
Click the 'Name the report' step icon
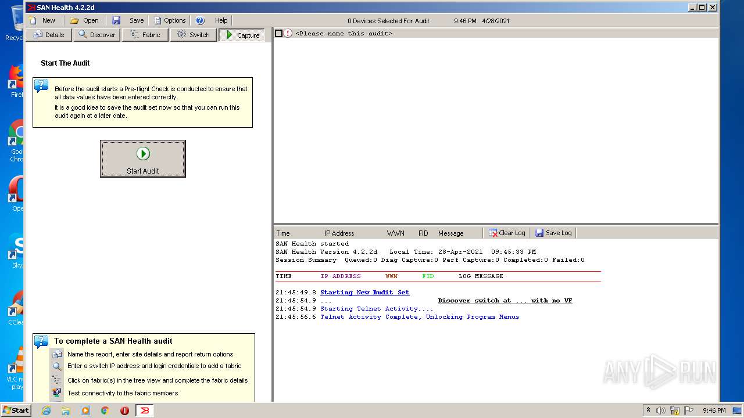(x=56, y=355)
